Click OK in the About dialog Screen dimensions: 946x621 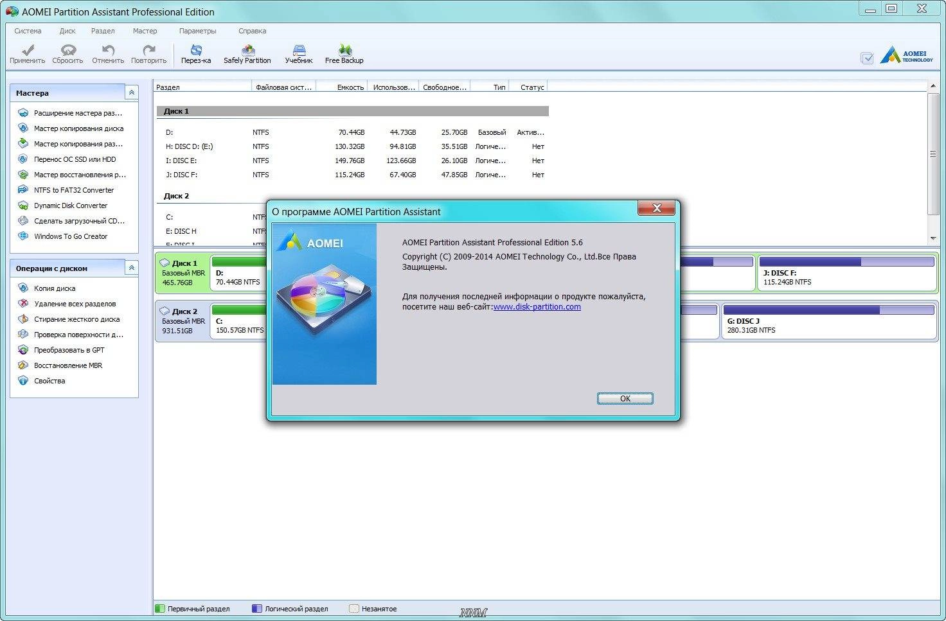point(625,398)
